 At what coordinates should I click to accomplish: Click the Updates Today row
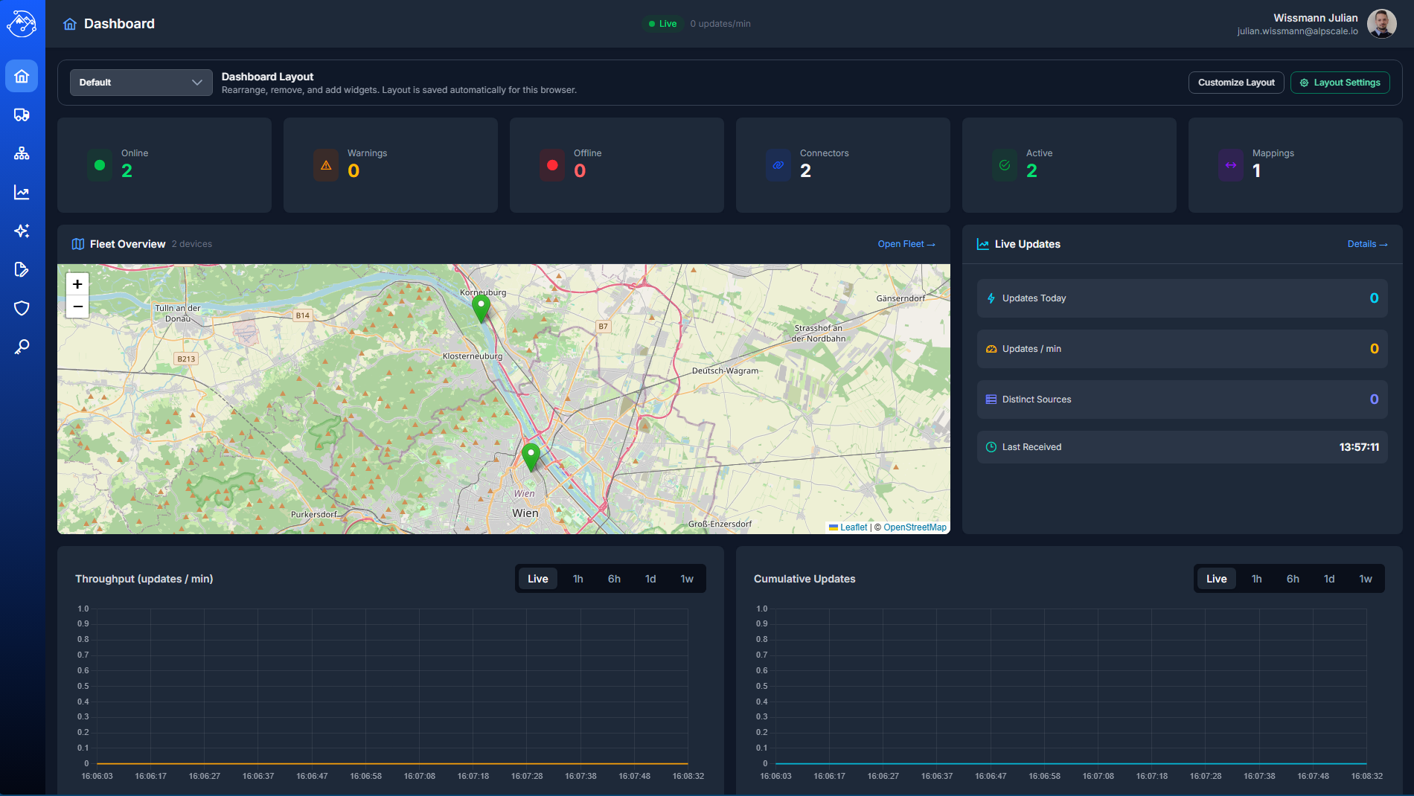(1183, 298)
